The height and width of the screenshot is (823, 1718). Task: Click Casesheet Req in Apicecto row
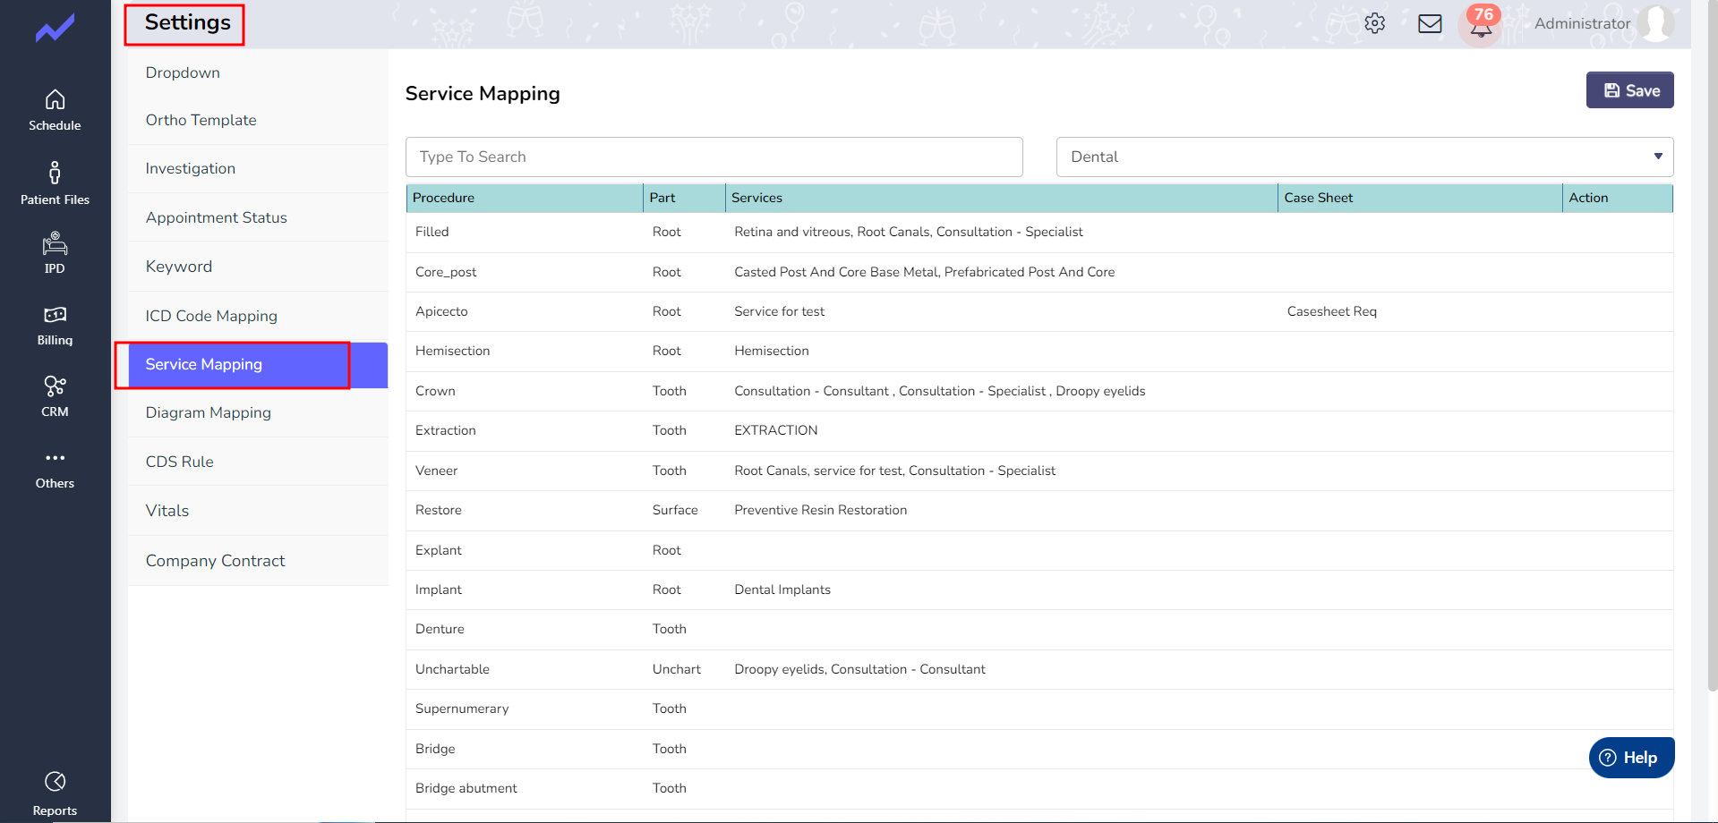point(1331,311)
